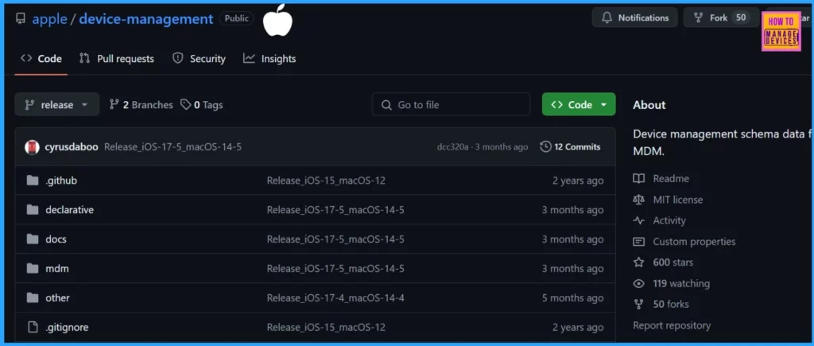Screen dimensions: 814x346
Task: Focus the Go to file search field
Action: click(x=452, y=104)
